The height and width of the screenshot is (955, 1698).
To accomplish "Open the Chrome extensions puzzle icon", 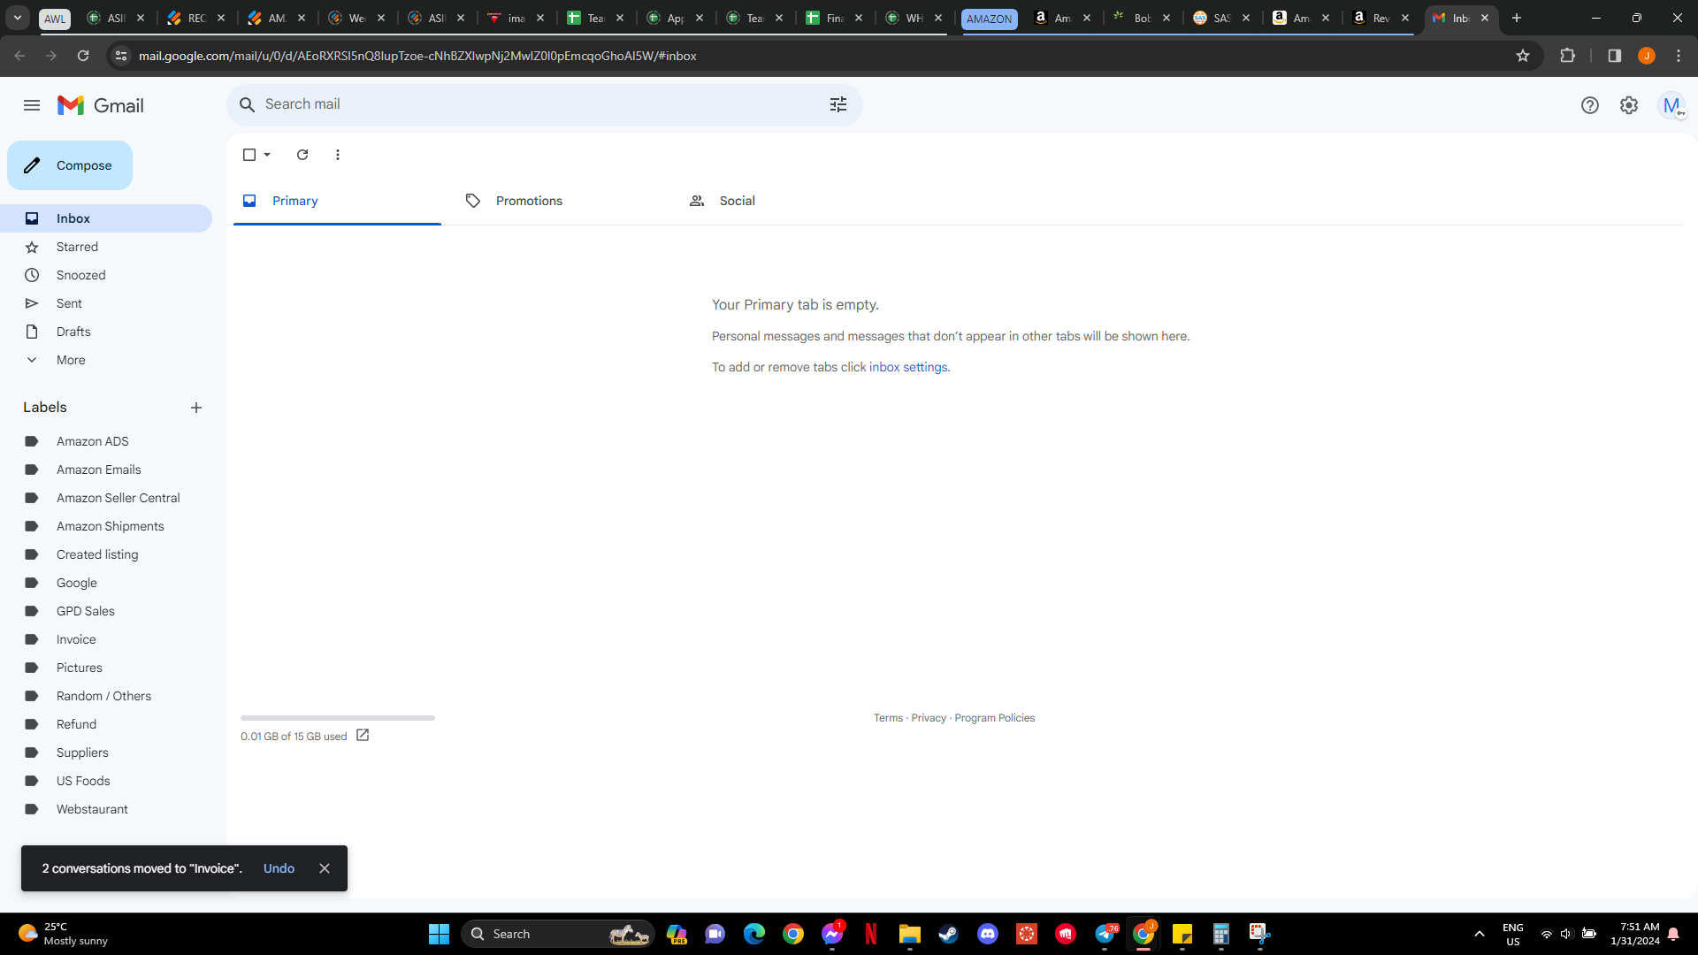I will 1568,56.
